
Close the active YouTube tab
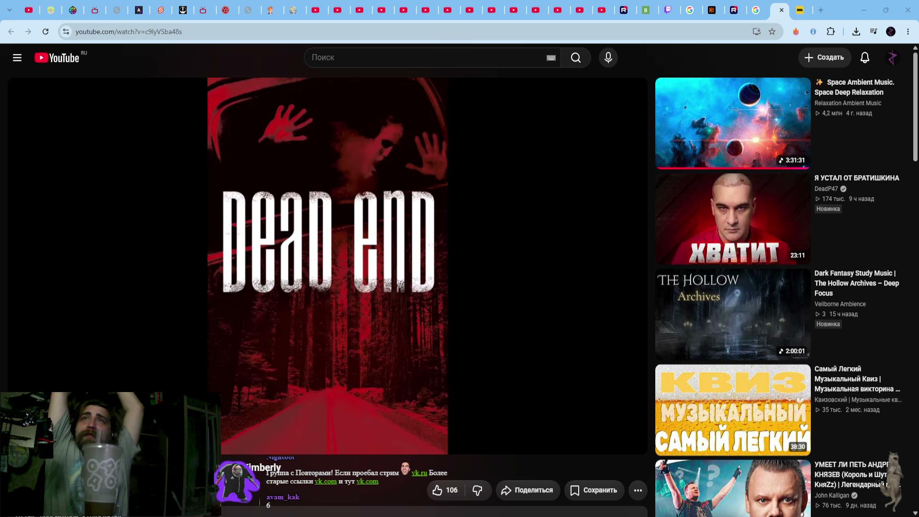(781, 10)
